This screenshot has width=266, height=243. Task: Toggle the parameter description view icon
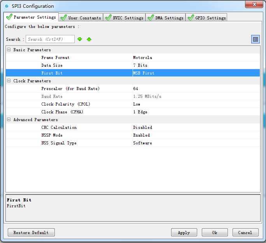tap(255, 39)
